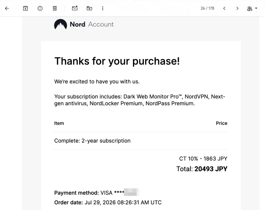Click the Order date line

click(x=108, y=202)
